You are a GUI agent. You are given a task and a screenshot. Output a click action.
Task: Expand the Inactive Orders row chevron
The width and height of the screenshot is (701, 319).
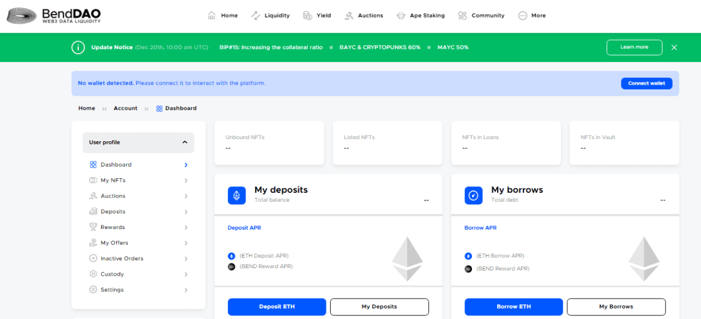(x=186, y=258)
